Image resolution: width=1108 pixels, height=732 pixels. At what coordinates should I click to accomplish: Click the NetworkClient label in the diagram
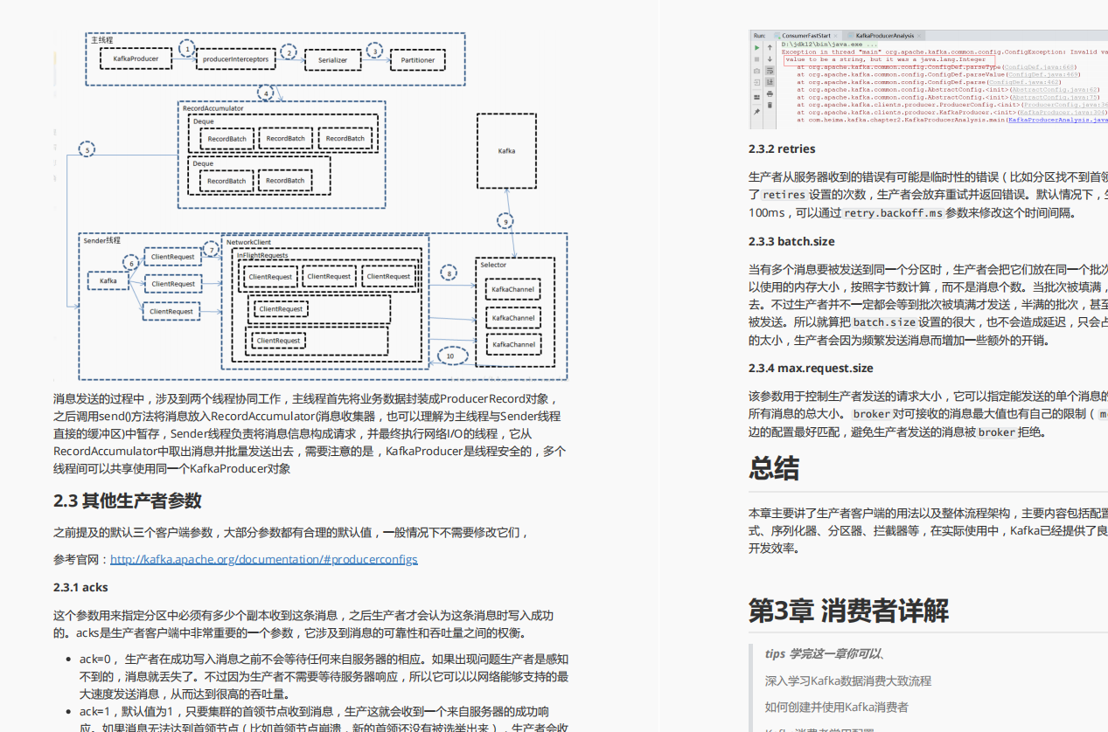[x=248, y=241]
